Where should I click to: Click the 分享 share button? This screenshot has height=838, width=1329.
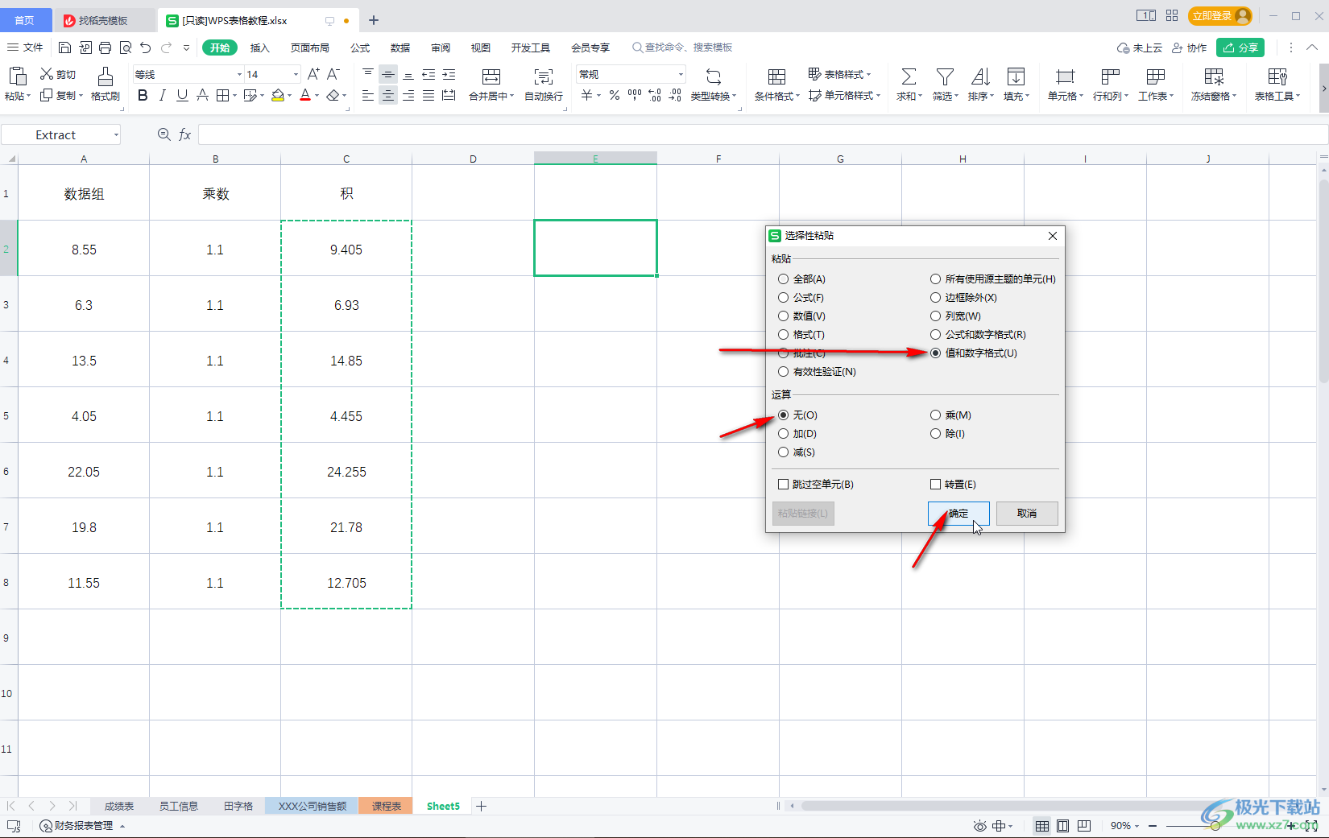point(1240,47)
